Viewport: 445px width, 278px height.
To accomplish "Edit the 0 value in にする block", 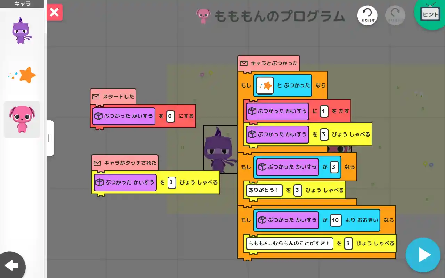I will (170, 116).
